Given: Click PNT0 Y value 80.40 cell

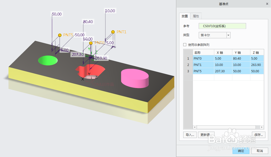Looking at the screenshot, I should point(241,58).
